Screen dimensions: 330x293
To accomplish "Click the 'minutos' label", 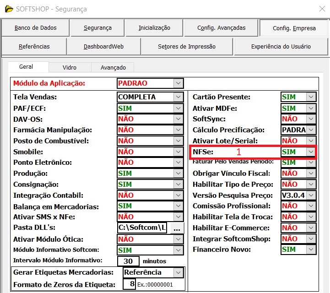I will pyautogui.click(x=155, y=261).
